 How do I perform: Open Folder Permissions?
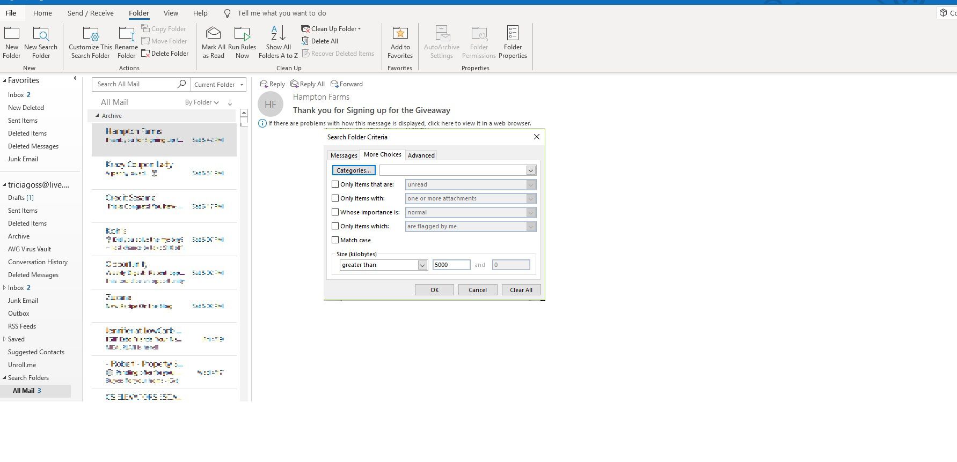point(479,42)
